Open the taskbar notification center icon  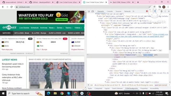tap(167, 93)
